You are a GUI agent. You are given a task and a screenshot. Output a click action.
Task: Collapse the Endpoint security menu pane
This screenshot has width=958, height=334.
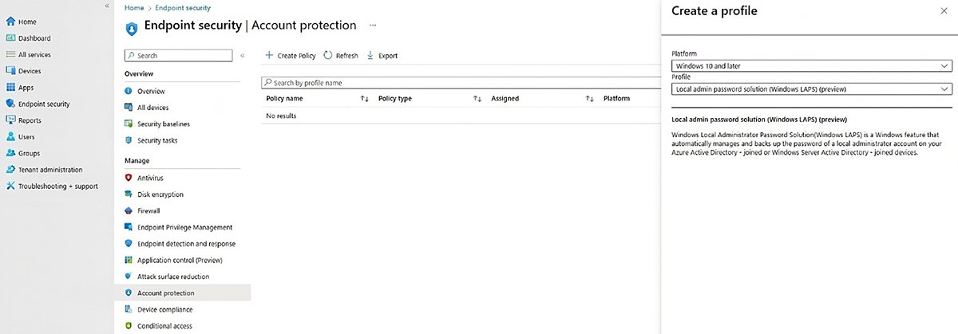point(243,56)
